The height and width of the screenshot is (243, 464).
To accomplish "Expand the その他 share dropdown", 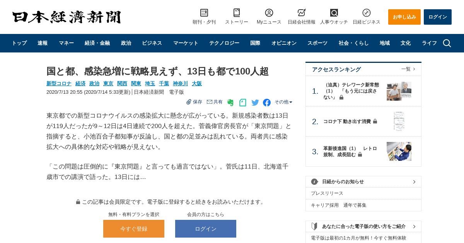I will coord(283,102).
